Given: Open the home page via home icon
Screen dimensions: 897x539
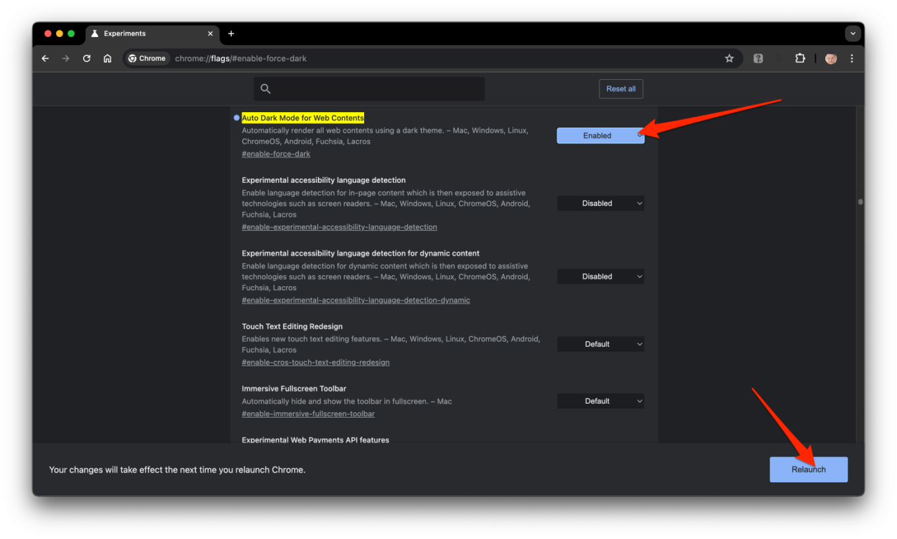Looking at the screenshot, I should [108, 59].
